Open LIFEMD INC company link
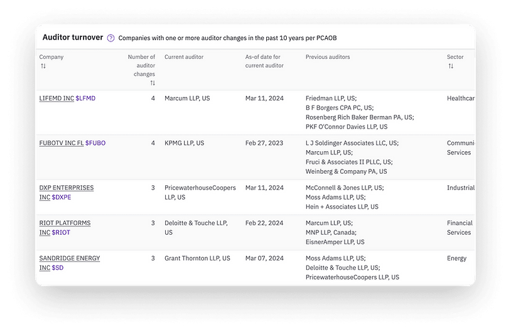Viewport: 511px width, 332px height. [56, 99]
